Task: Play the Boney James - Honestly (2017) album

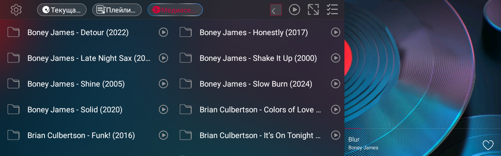Action: [335, 32]
